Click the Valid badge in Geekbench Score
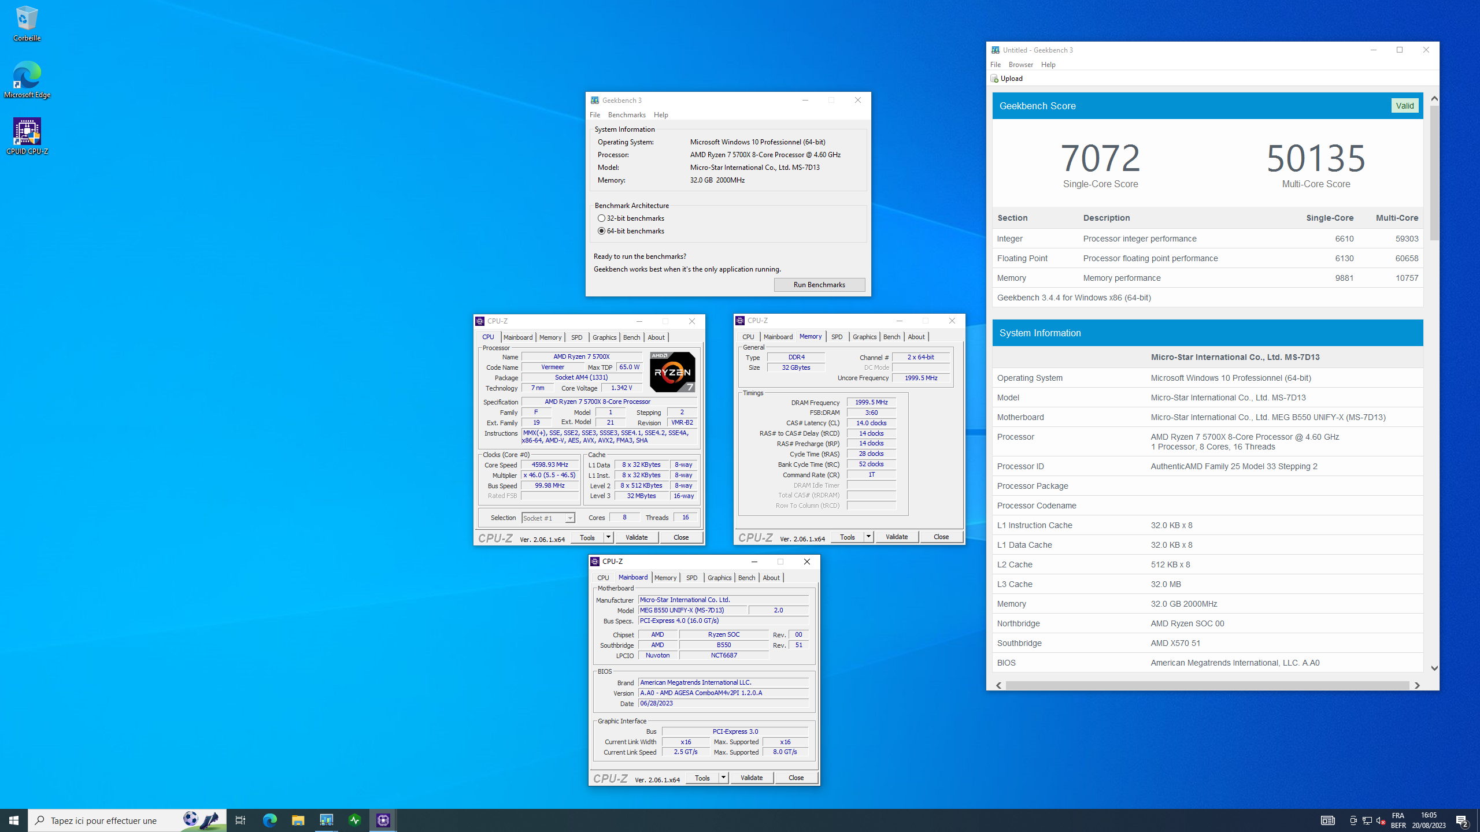Viewport: 1480px width, 832px height. point(1404,106)
